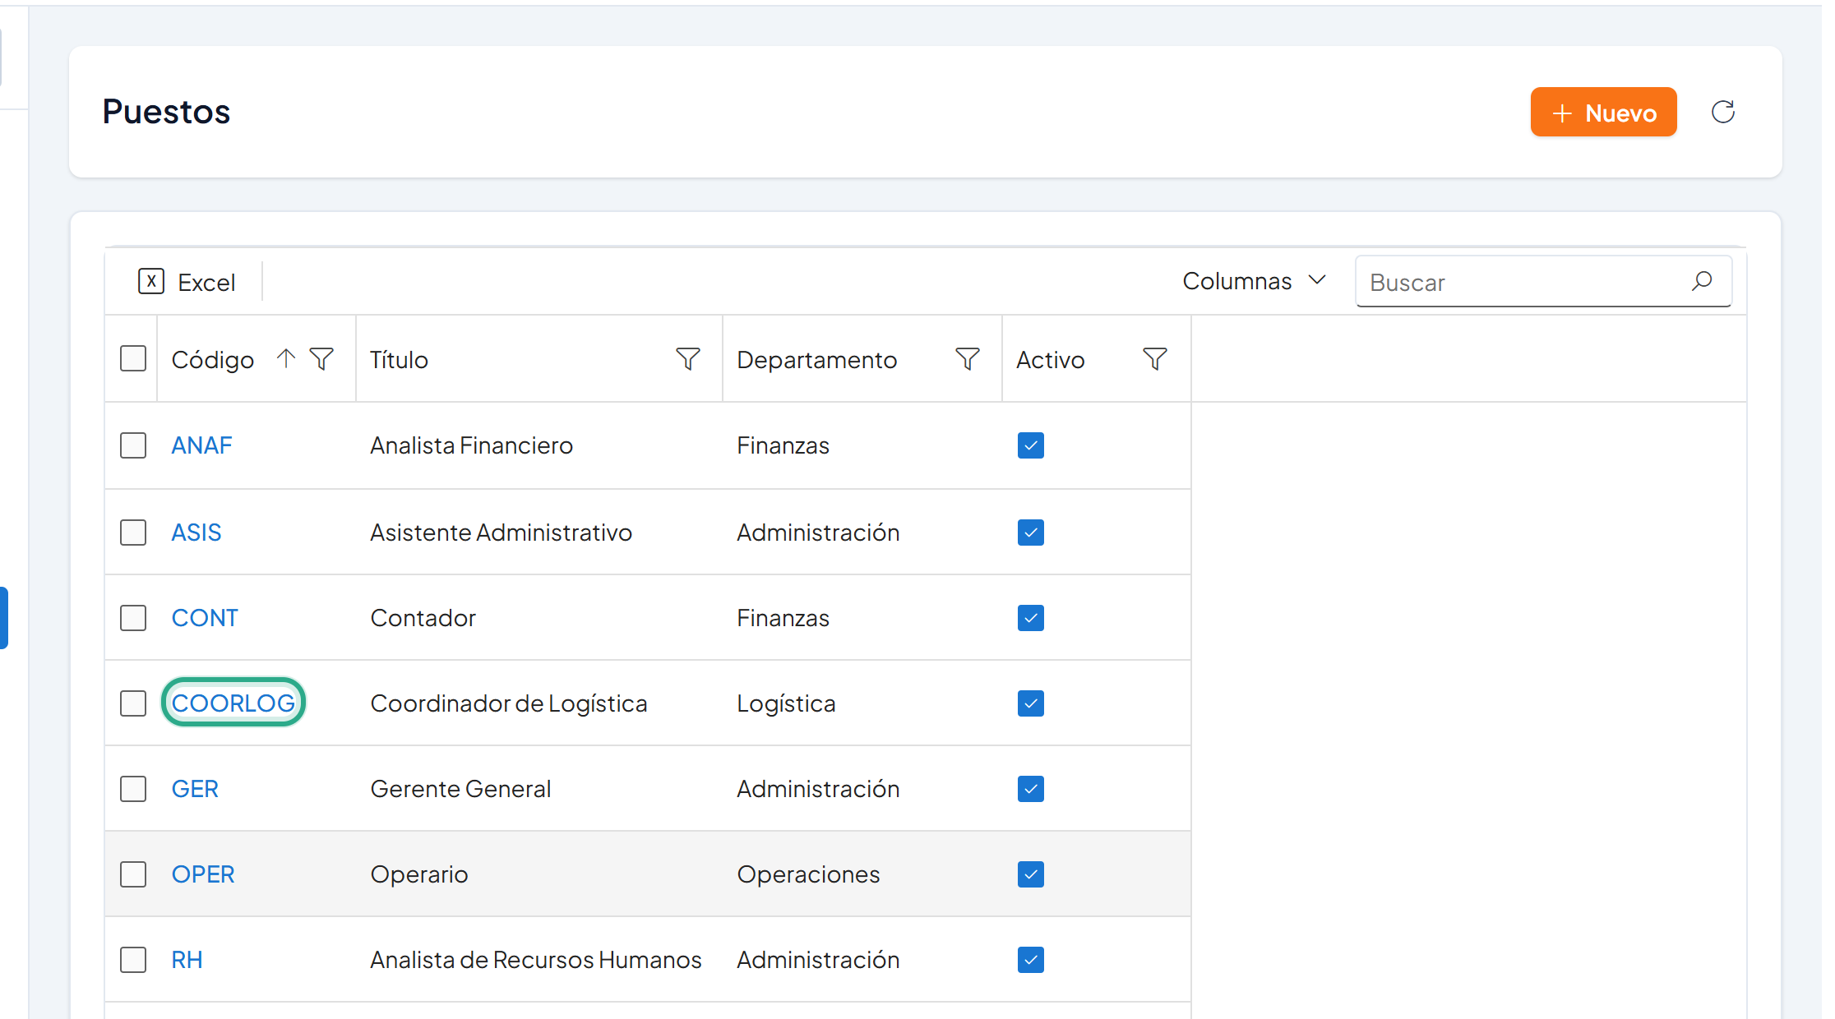Open the Título column filter
Screen dimensions: 1835x1019
688,358
